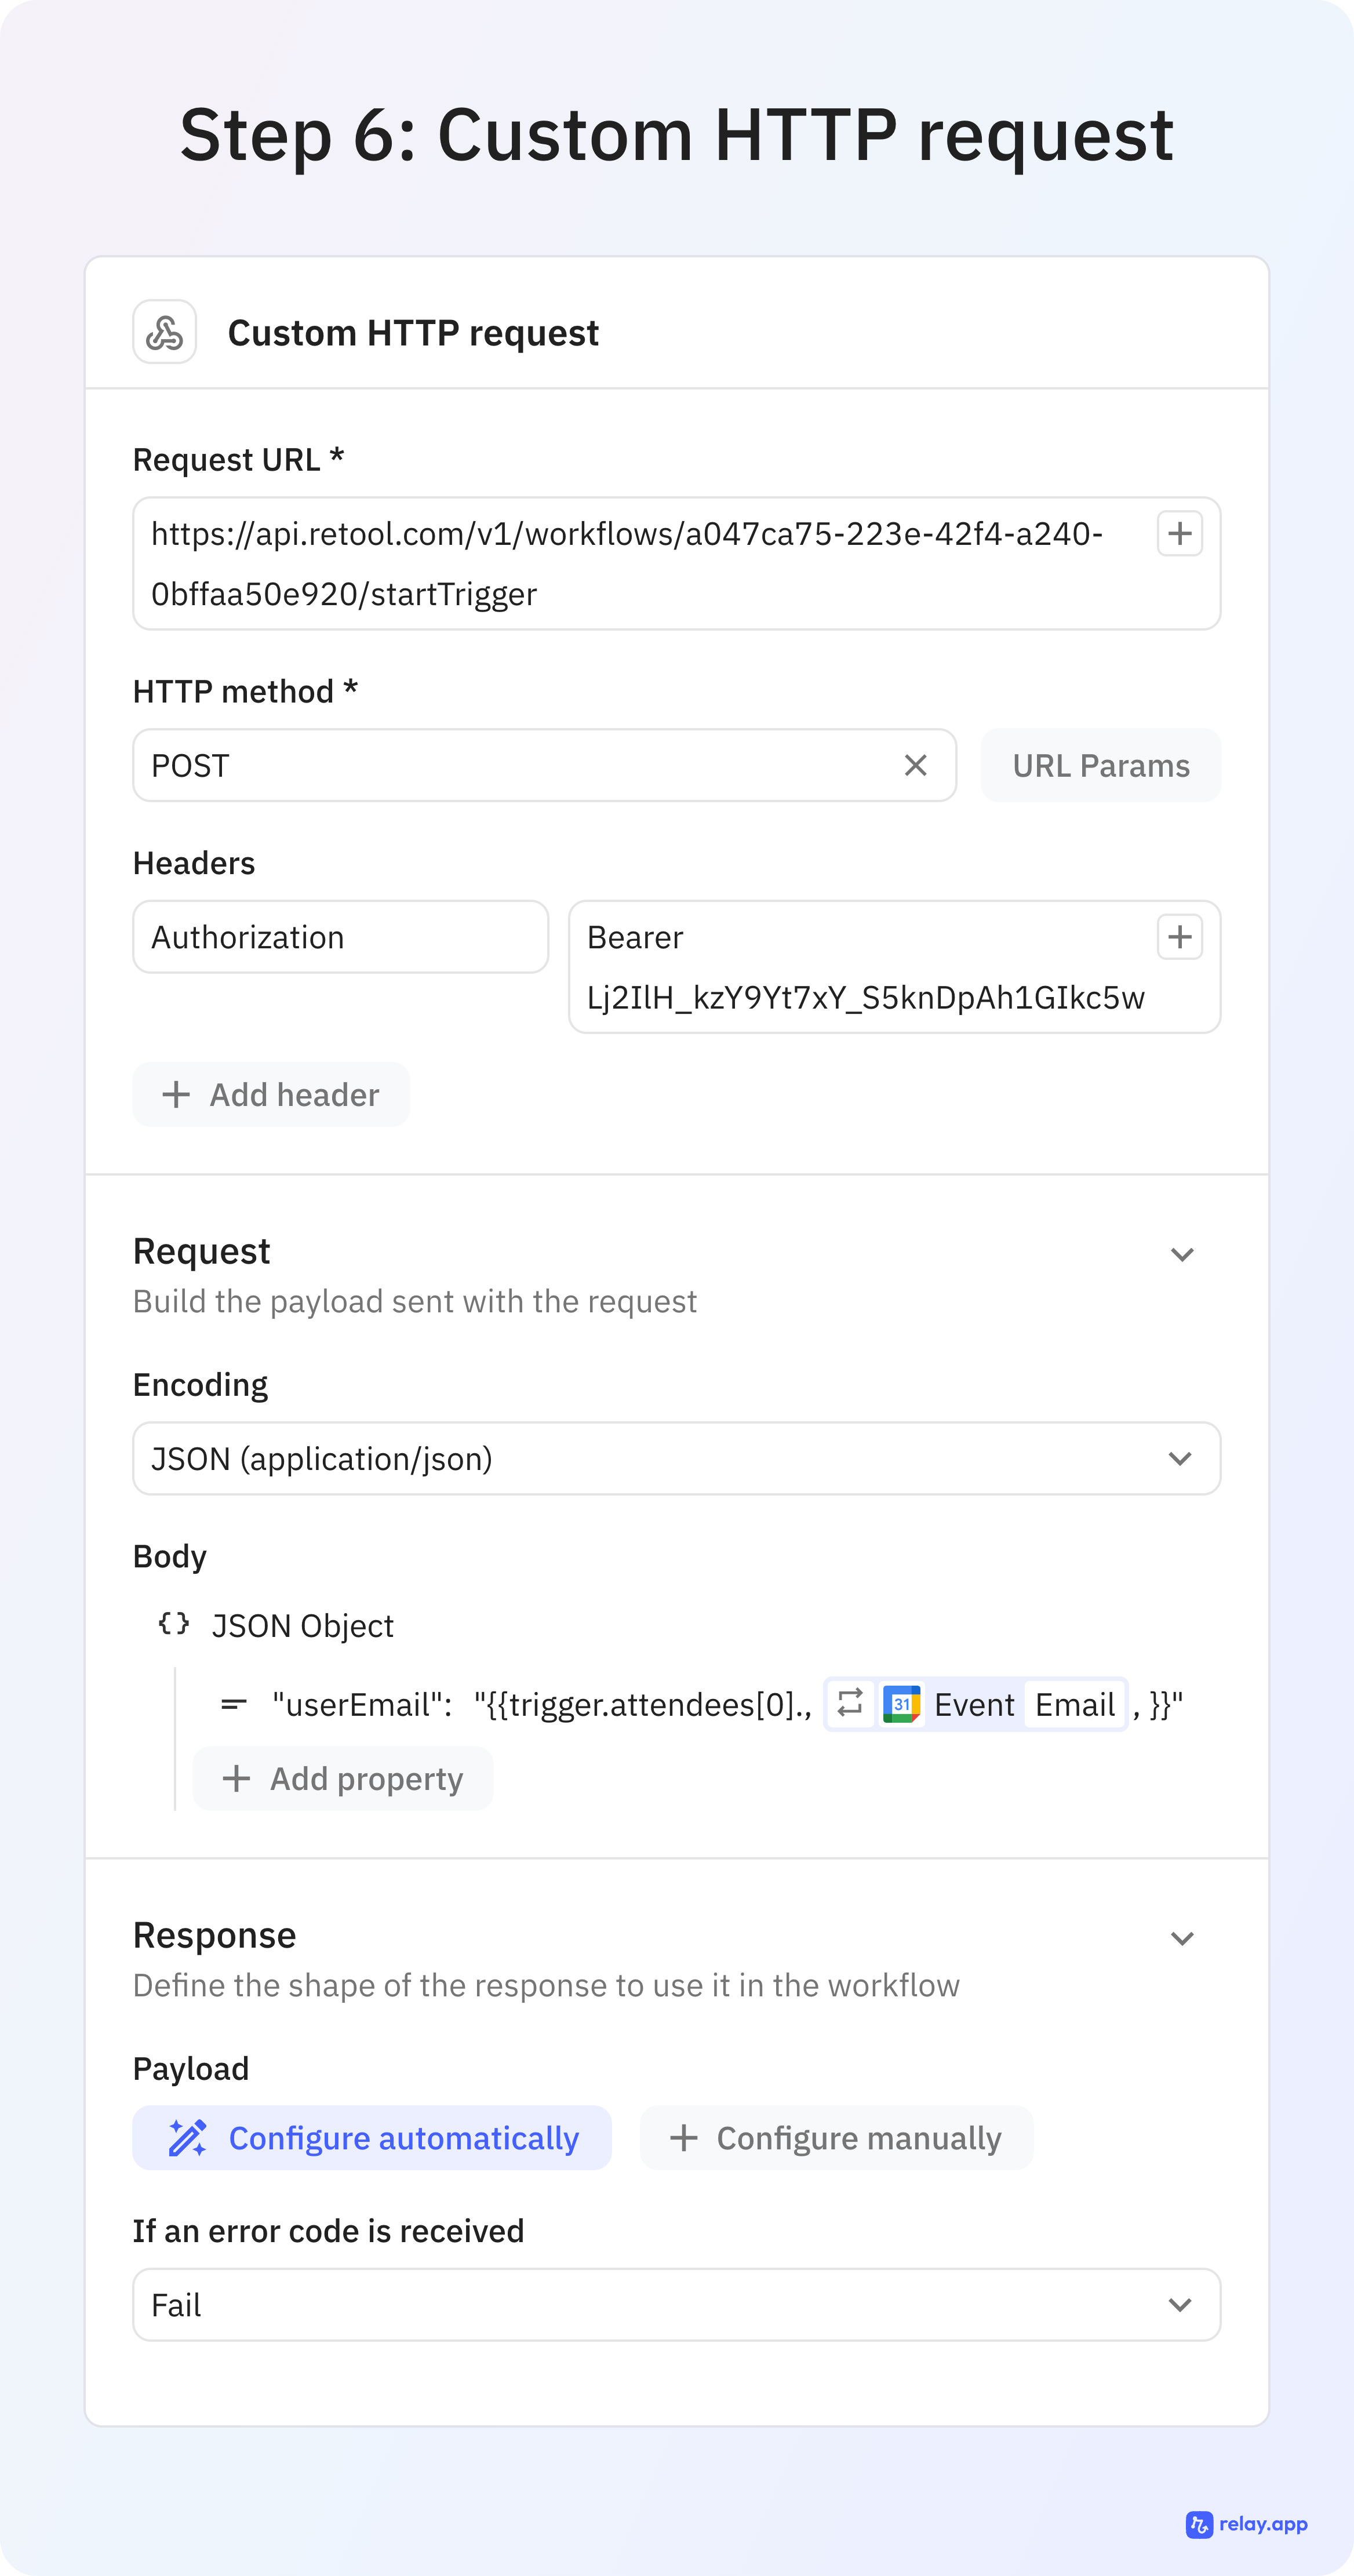
Task: Click plus icon in Bearer header value
Action: (x=1179, y=937)
